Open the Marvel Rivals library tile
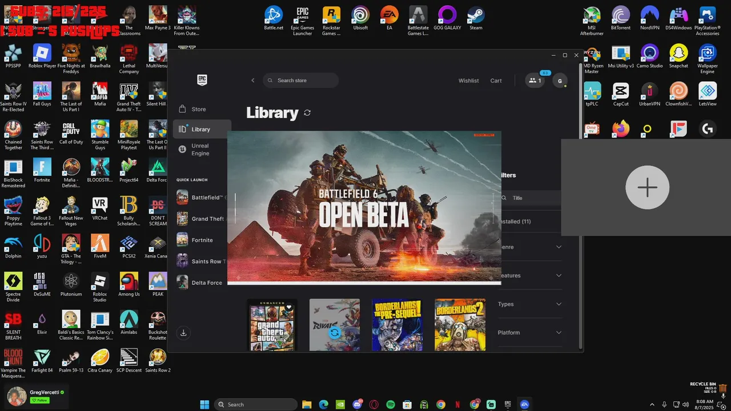Screen dimensions: 731x411 point(335,325)
